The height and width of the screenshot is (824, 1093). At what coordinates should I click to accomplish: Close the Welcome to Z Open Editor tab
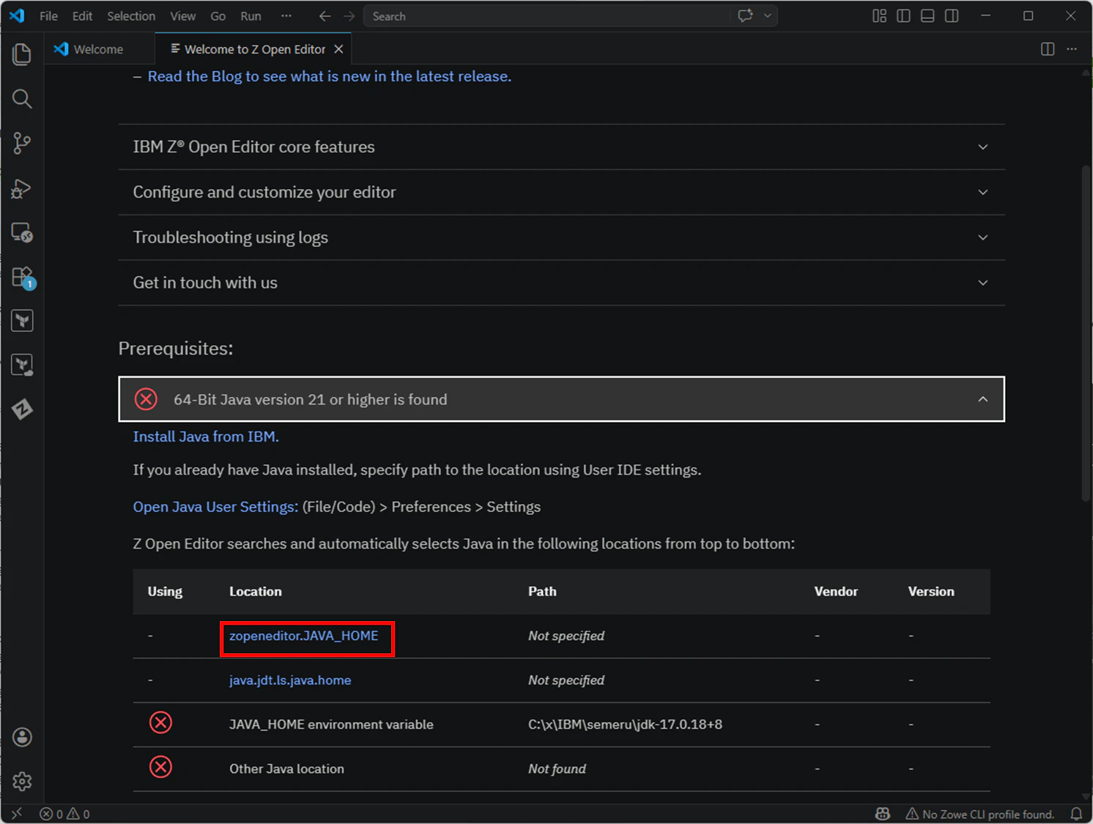click(x=338, y=49)
